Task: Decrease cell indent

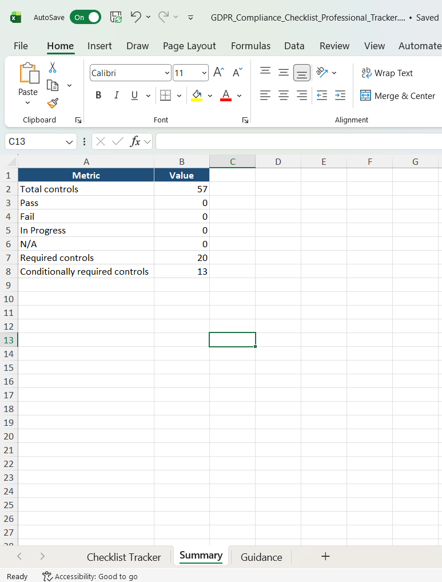Action: tap(322, 96)
